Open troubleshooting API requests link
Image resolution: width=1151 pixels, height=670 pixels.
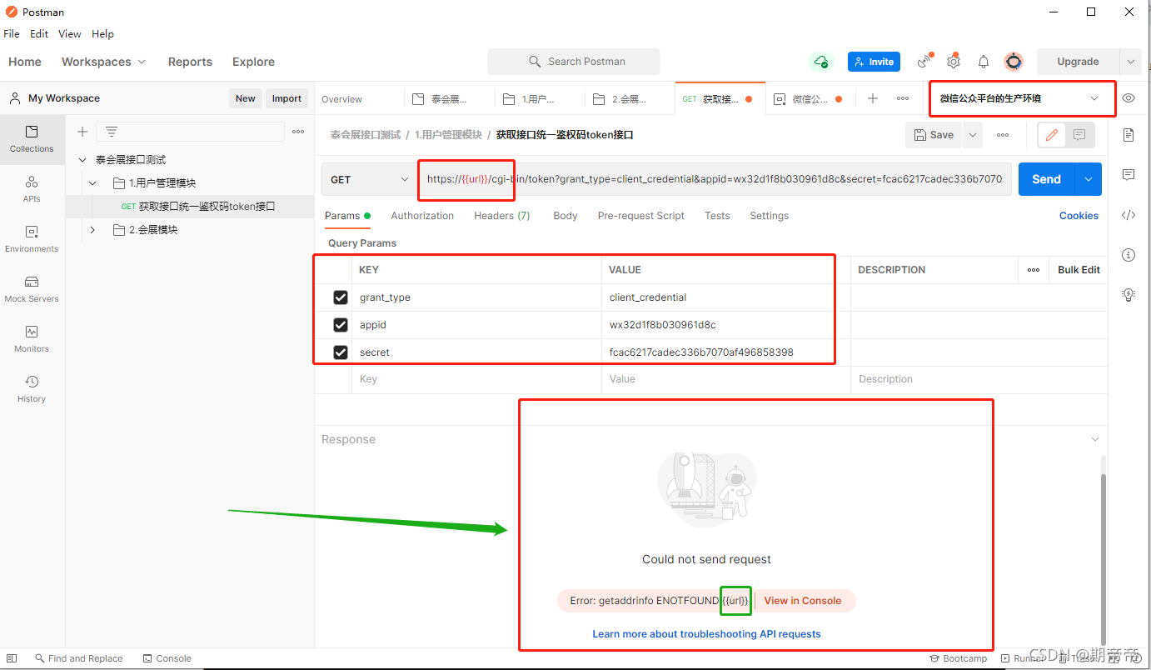pos(706,634)
